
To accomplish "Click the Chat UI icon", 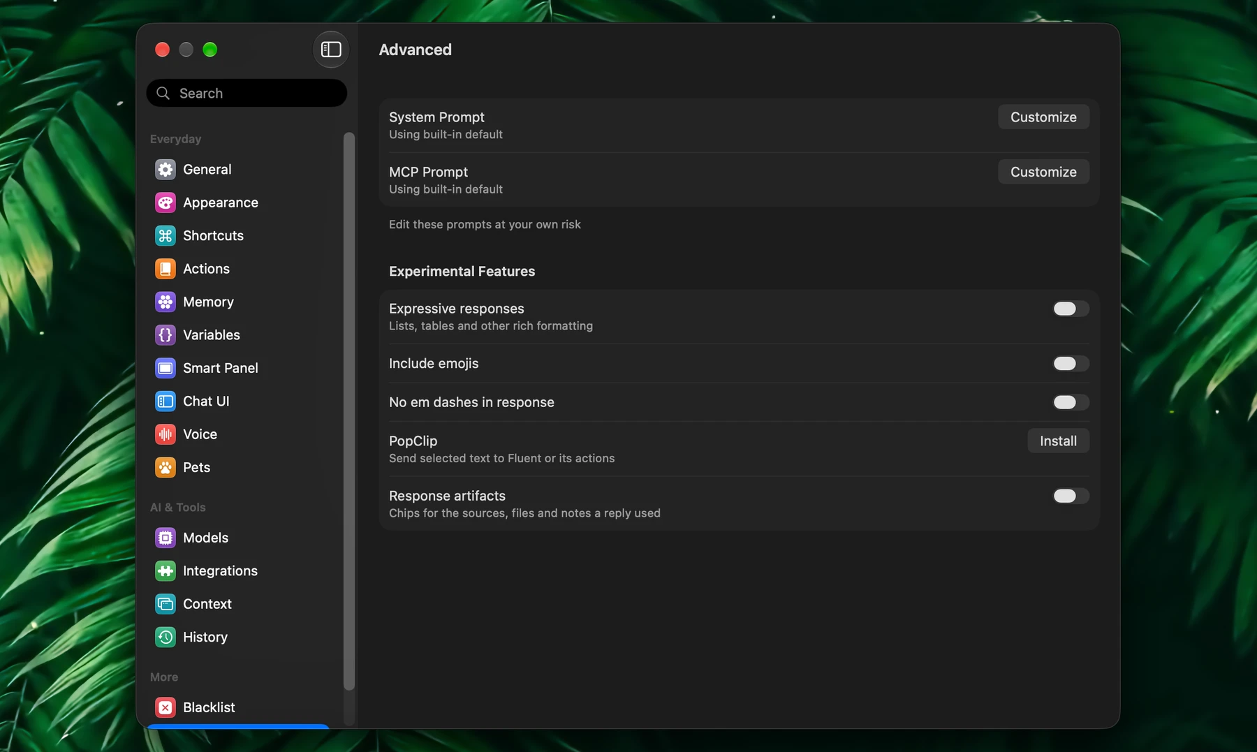I will pos(166,401).
